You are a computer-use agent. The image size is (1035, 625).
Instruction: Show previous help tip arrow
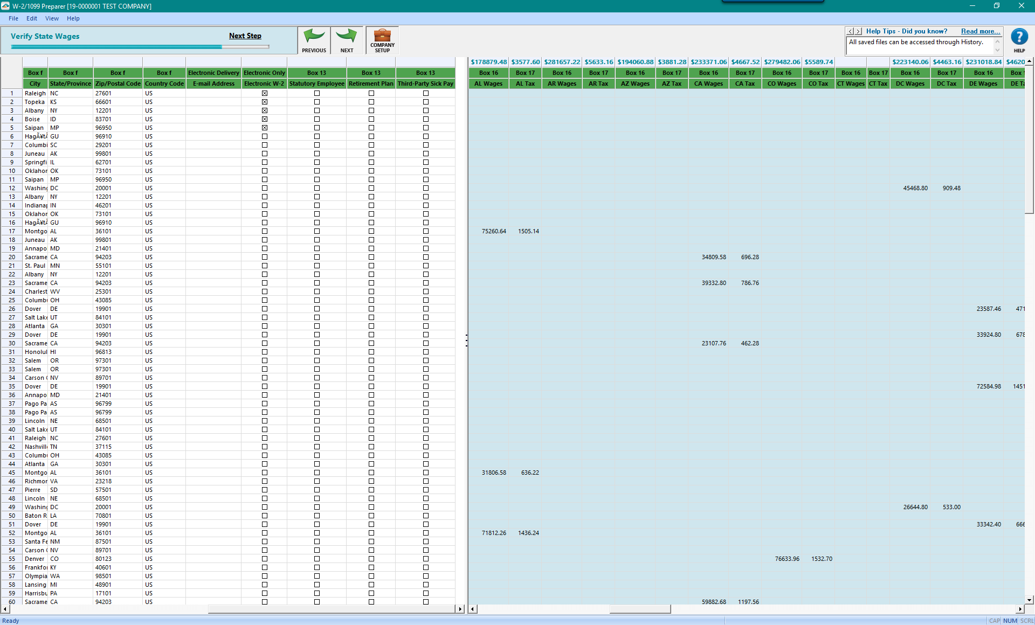coord(851,32)
